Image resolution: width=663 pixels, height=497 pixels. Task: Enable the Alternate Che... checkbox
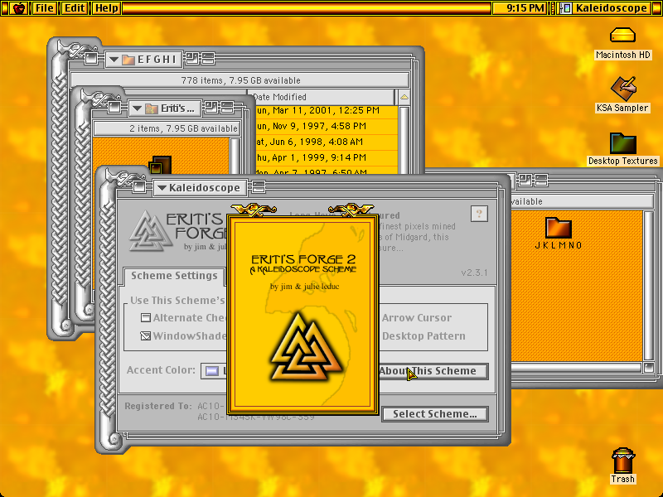[146, 318]
